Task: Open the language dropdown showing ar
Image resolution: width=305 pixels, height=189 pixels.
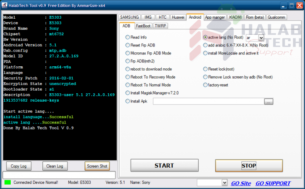Action: [261, 38]
